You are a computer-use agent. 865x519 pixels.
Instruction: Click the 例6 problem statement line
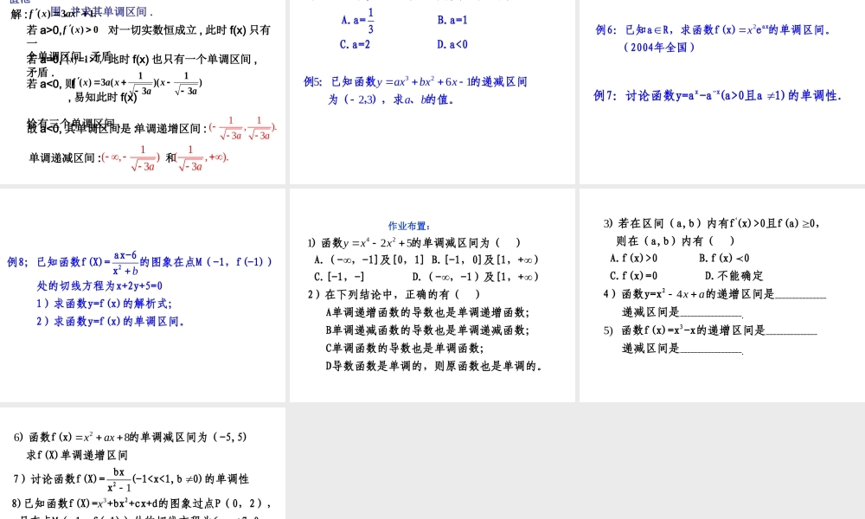pos(714,29)
